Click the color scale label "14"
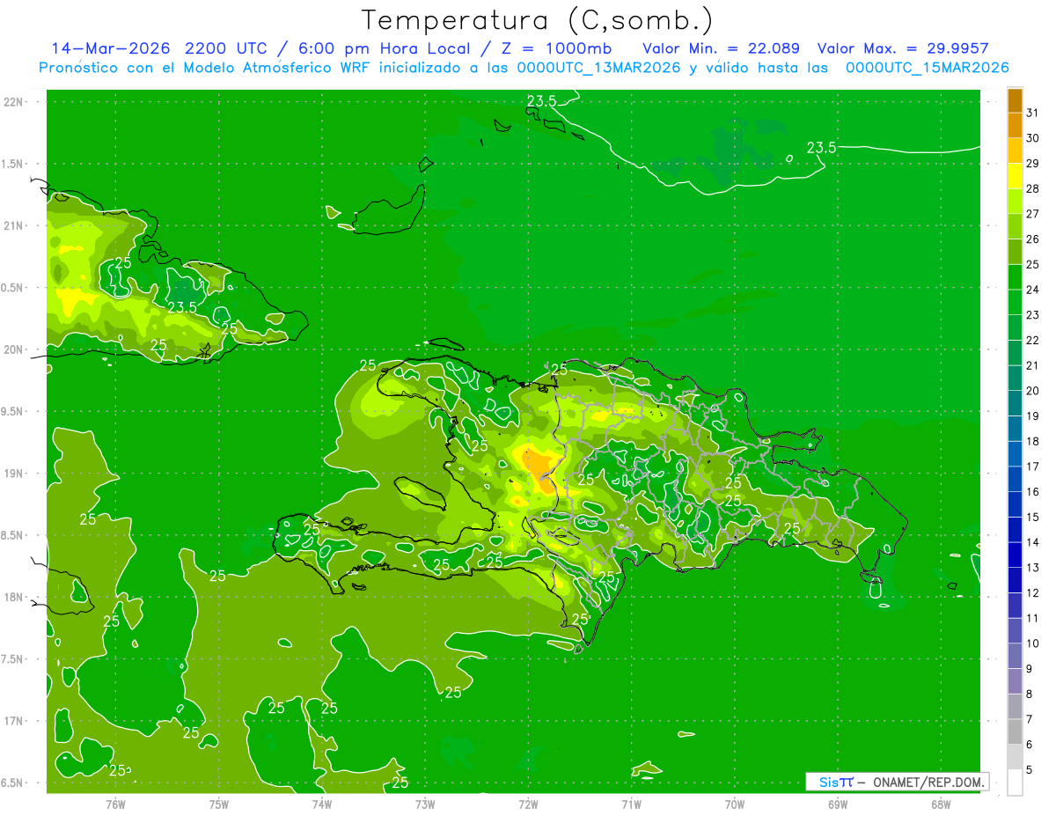Screen dimensions: 1056x816 tap(1033, 543)
